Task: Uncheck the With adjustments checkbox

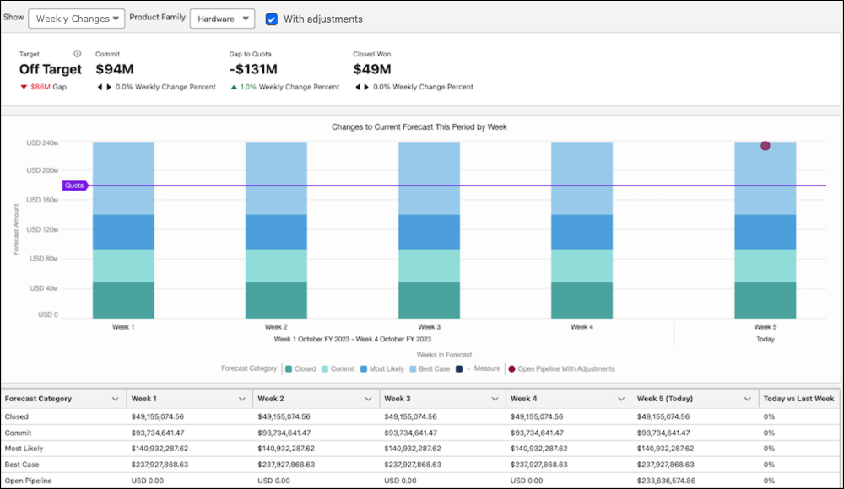Action: 272,19
